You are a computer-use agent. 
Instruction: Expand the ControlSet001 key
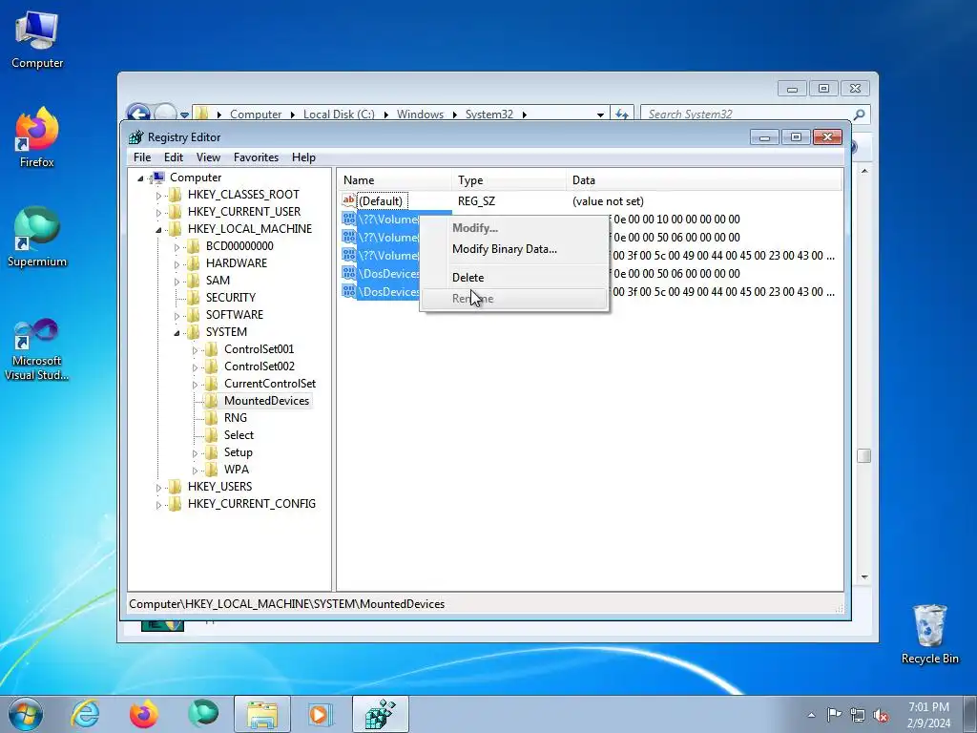point(195,349)
